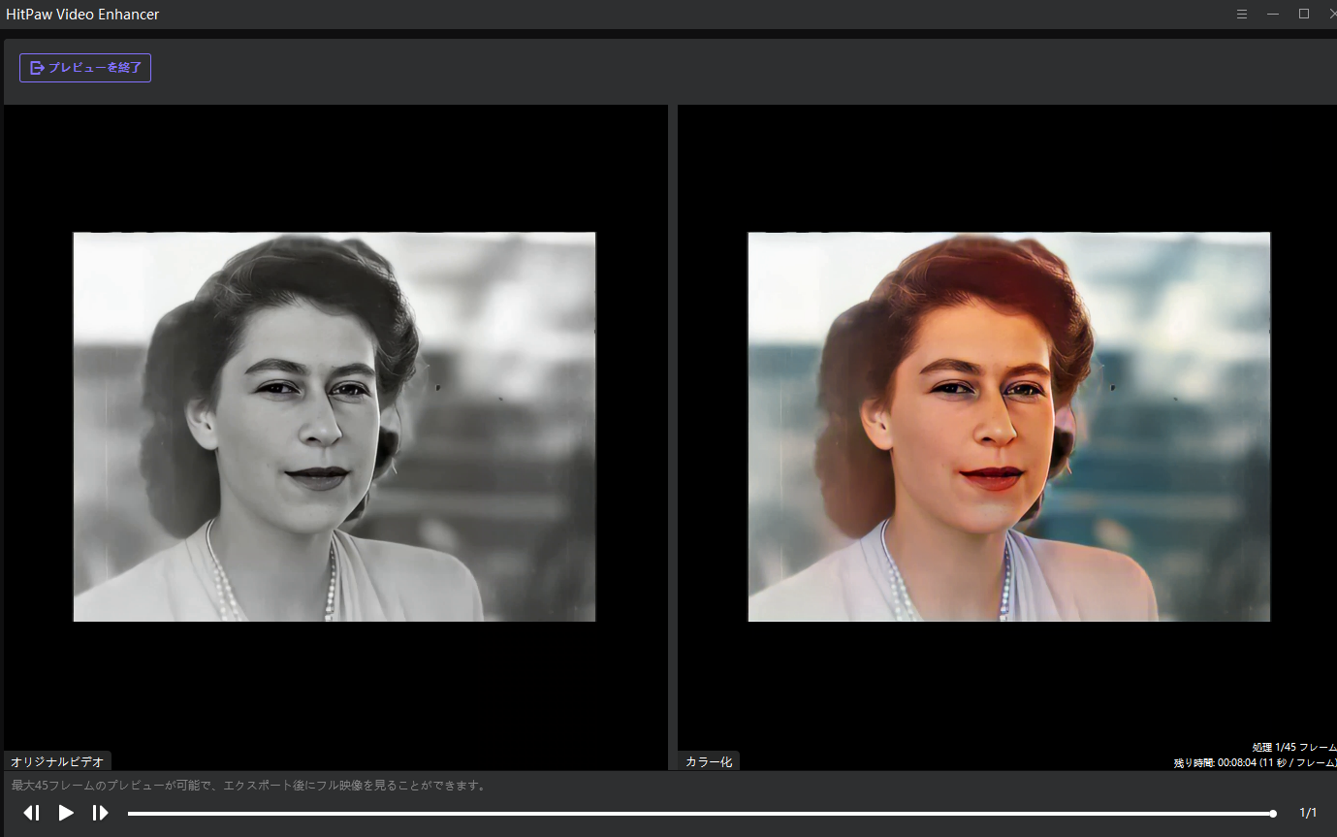Click the original black-and-white preview image
The width and height of the screenshot is (1337, 837).
coord(334,427)
